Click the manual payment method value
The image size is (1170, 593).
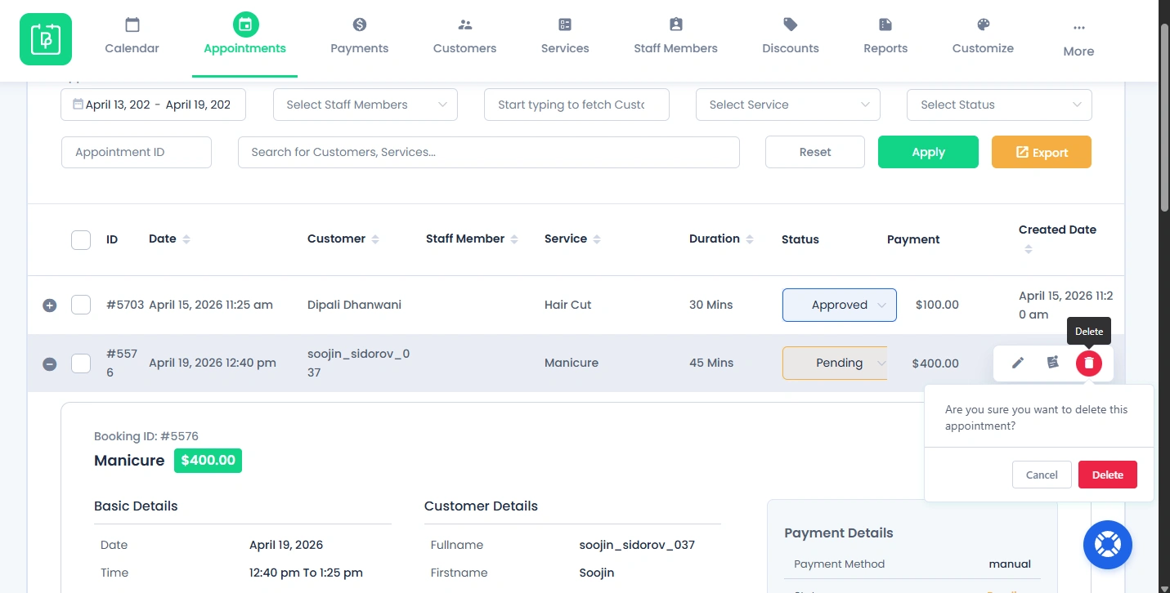1010,564
